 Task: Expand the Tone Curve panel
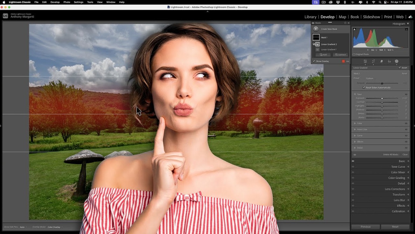[x=398, y=167]
